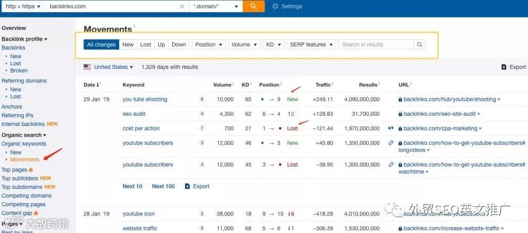Click the Search in results field
The width and height of the screenshot is (528, 233).
(x=376, y=44)
